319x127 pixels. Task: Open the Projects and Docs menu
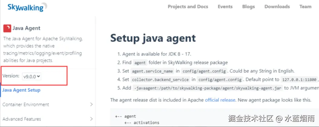click(188, 7)
